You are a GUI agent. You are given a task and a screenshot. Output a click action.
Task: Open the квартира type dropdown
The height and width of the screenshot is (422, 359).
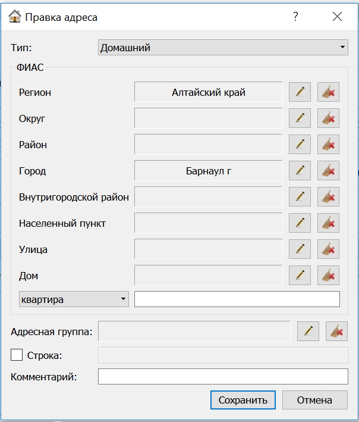point(74,299)
